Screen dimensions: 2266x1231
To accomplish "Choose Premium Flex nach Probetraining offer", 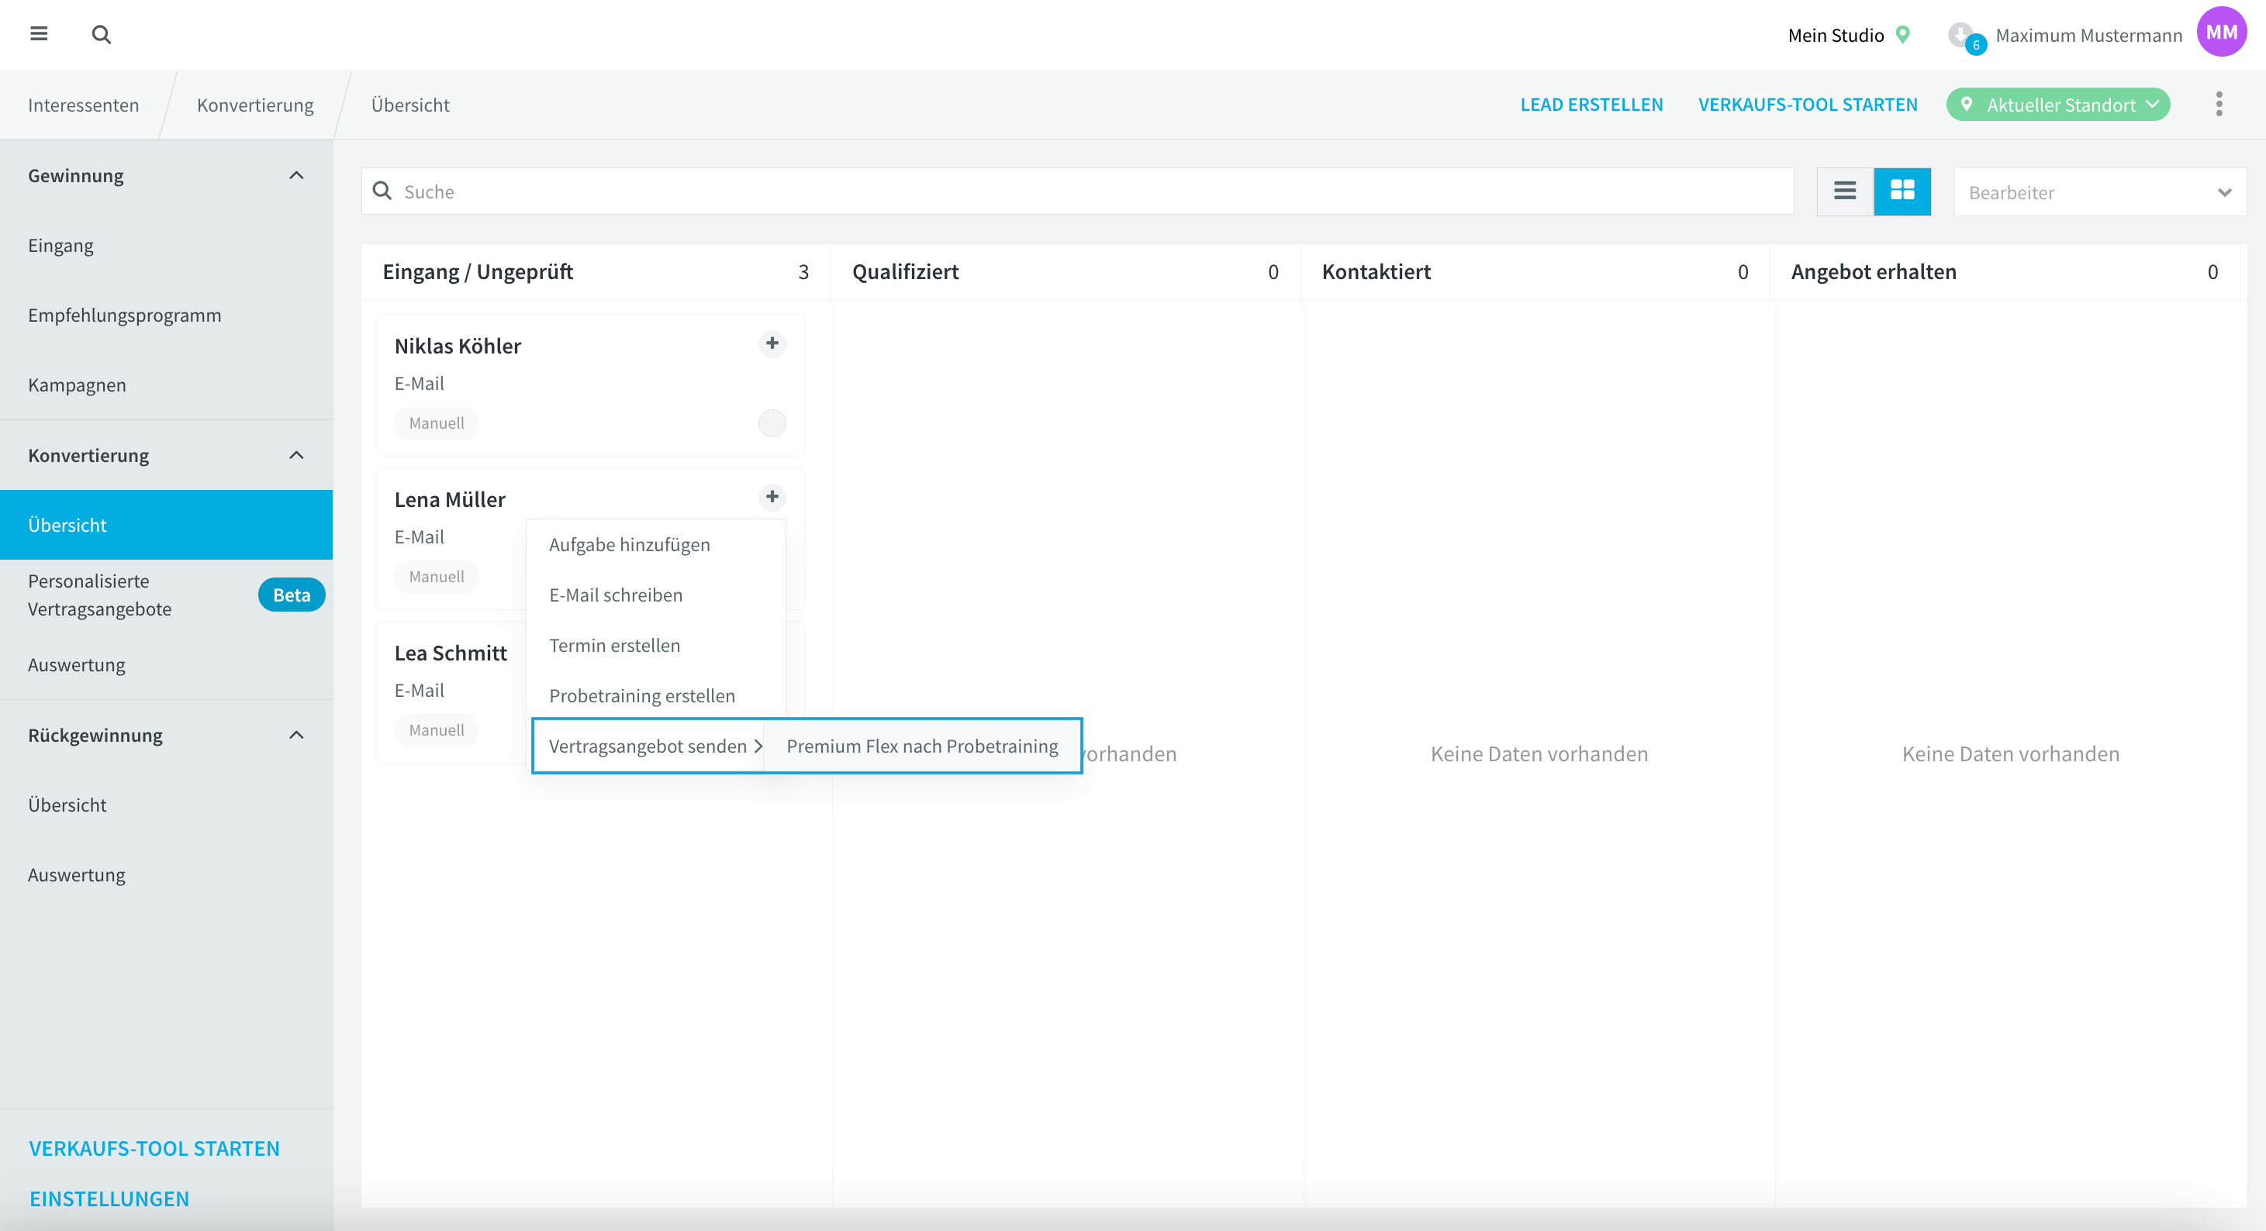I will pos(922,746).
